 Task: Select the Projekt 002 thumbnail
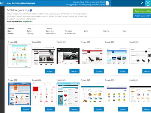(x=44, y=56)
